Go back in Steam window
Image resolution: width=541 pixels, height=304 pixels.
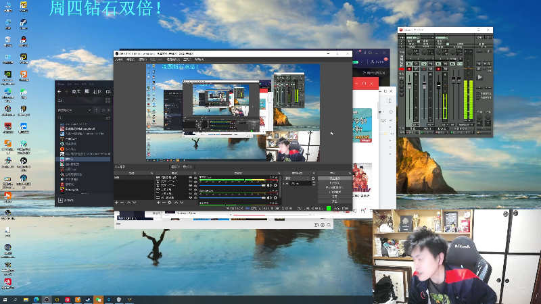point(59,92)
